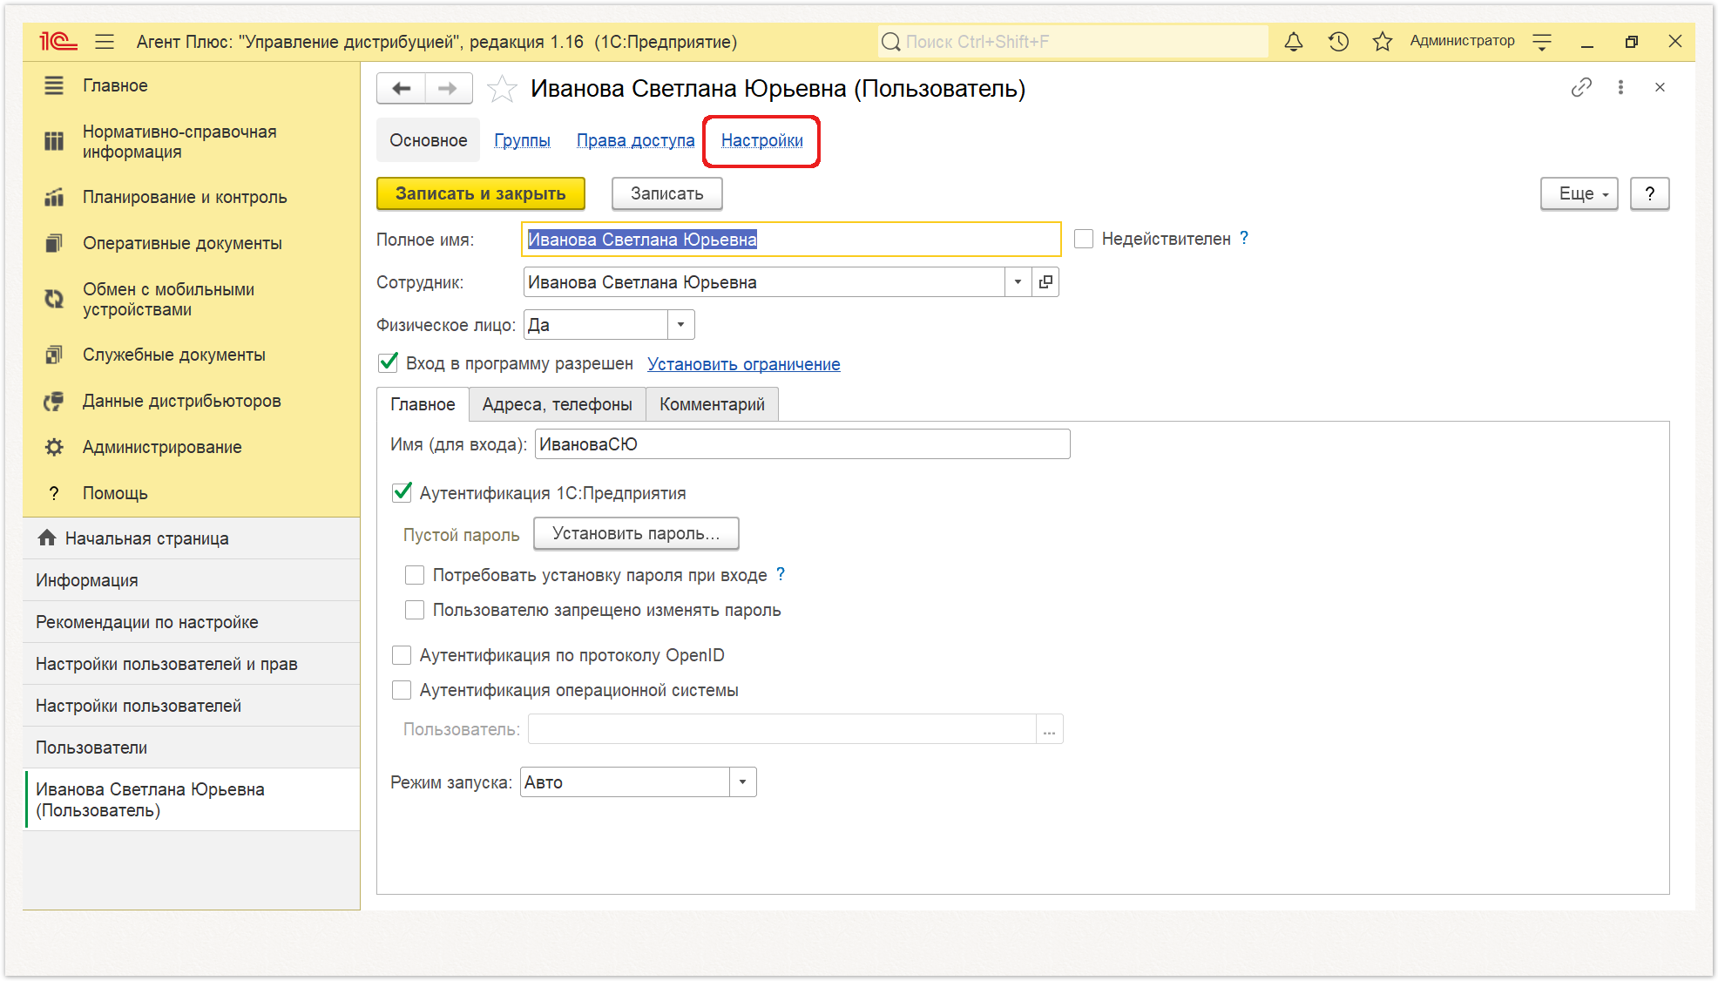
Task: Click Нормативно-справочная информация icon
Action: (x=54, y=141)
